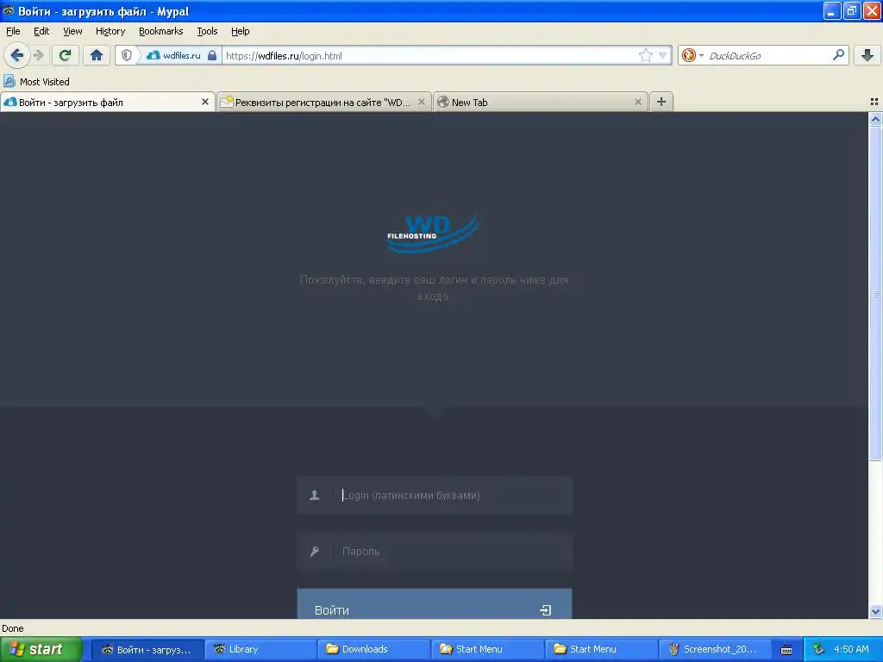Open the Home page icon

[x=97, y=55]
